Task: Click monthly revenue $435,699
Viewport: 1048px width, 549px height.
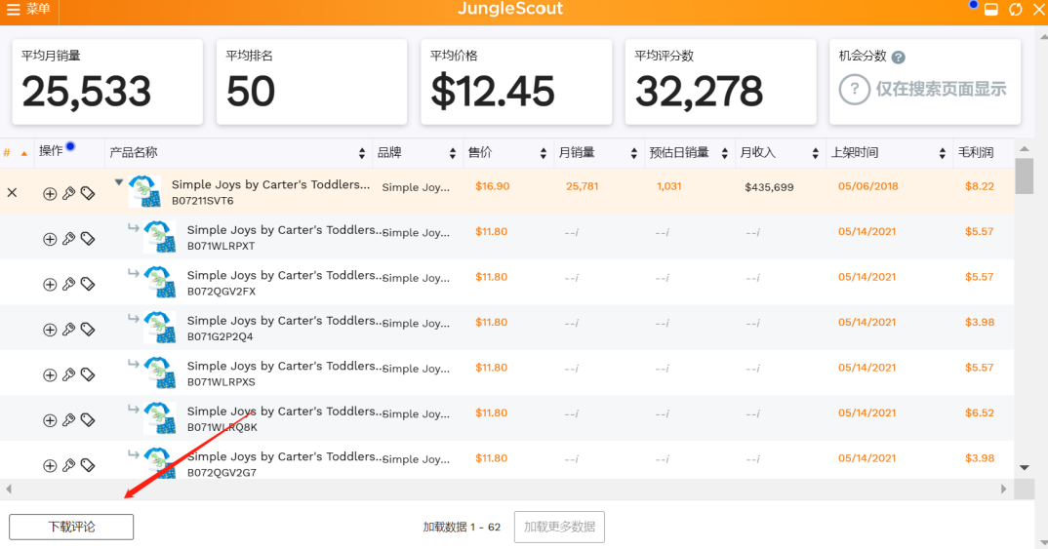Action: [x=769, y=187]
